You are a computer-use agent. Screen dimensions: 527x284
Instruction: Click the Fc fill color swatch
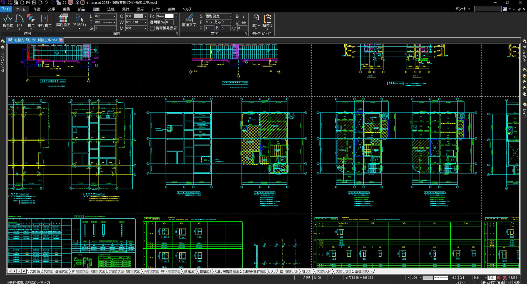169,16
